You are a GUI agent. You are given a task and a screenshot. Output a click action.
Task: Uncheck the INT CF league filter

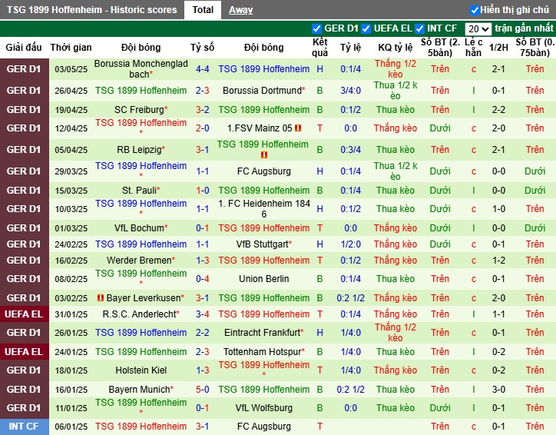[419, 28]
